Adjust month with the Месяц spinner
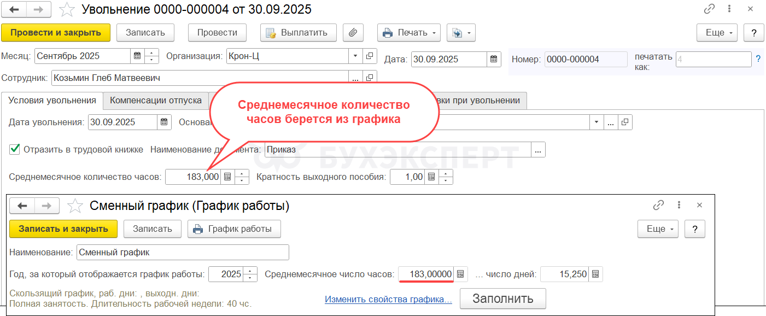This screenshot has height=316, width=766. [x=151, y=56]
